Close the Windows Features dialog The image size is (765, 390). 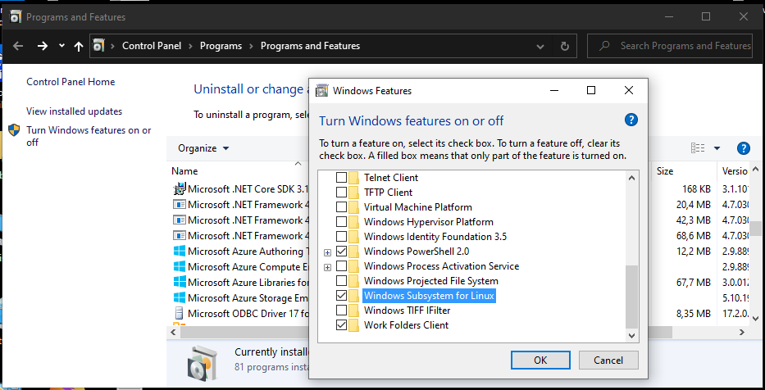pos(629,90)
